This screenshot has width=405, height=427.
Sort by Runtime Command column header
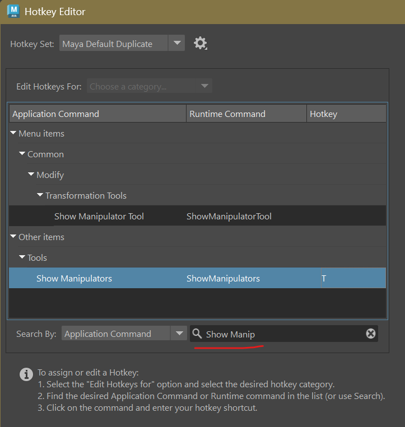(246, 114)
